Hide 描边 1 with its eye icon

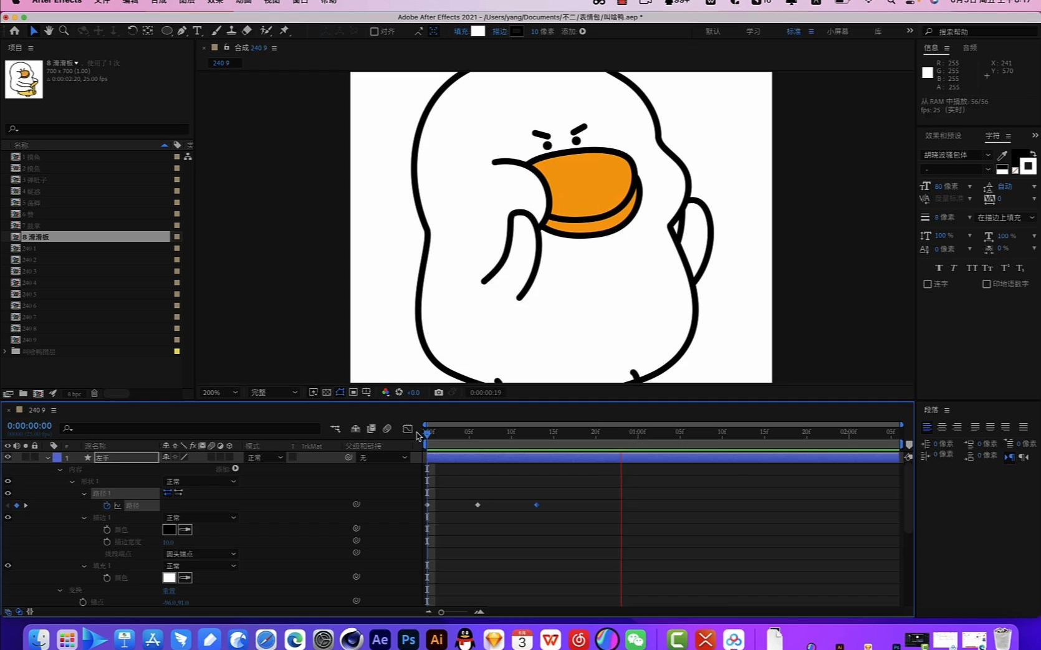(x=7, y=517)
